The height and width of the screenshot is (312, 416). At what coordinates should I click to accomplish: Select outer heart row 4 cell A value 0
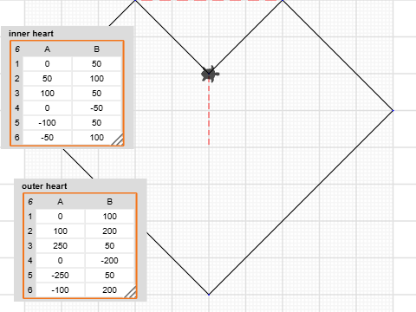[61, 261]
